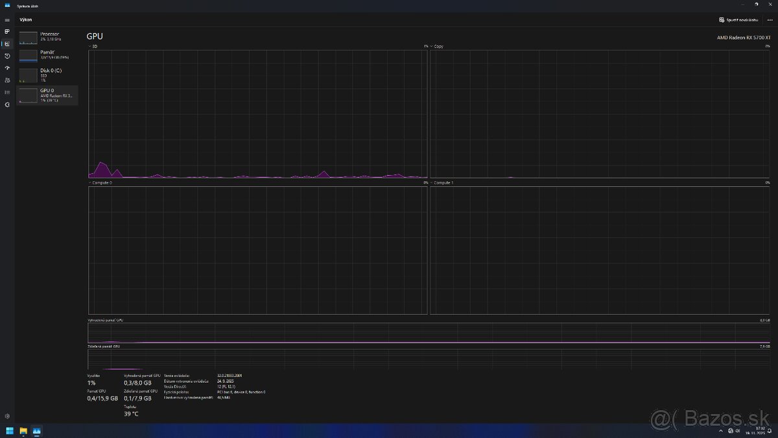Open the Services page icon
The height and width of the screenshot is (438, 778).
click(x=7, y=104)
